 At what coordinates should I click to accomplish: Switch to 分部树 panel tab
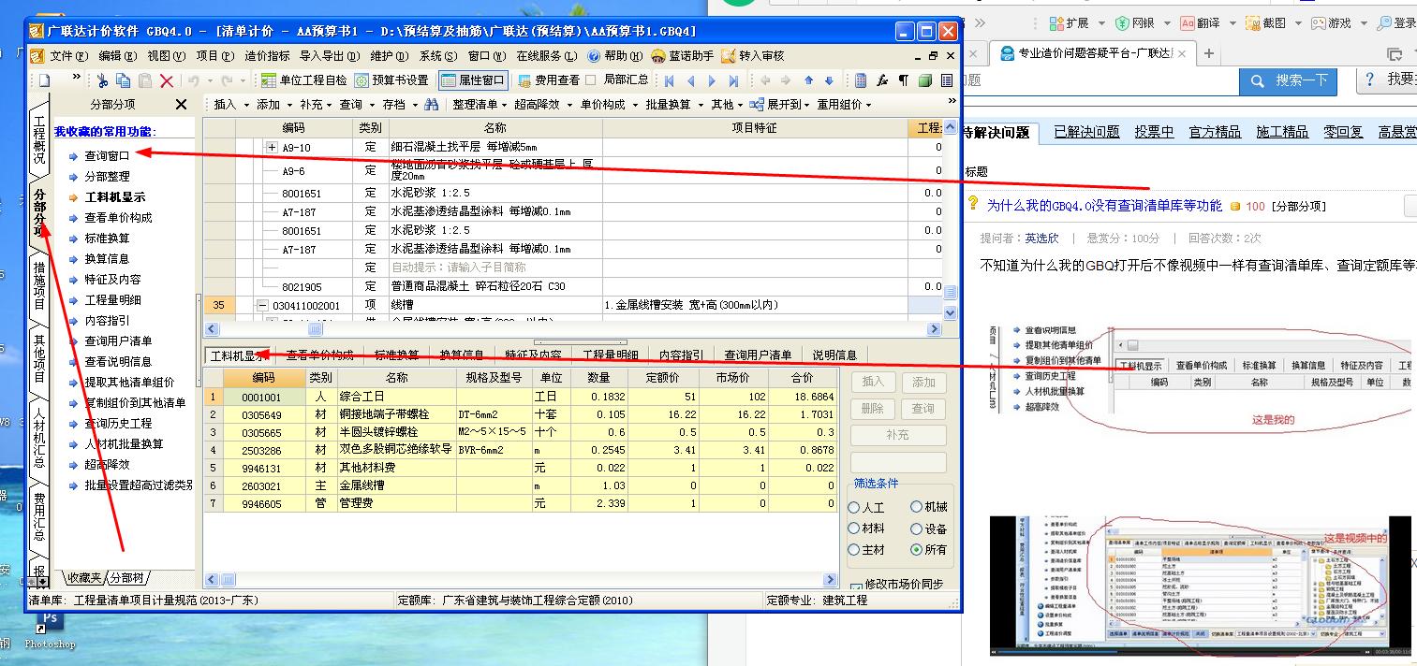pyautogui.click(x=126, y=578)
